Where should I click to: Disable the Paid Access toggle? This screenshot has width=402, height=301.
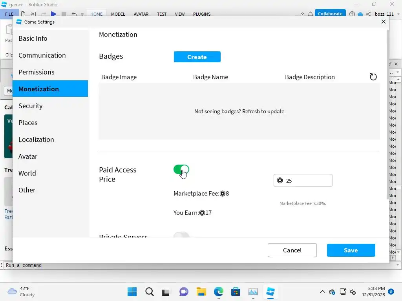(181, 169)
